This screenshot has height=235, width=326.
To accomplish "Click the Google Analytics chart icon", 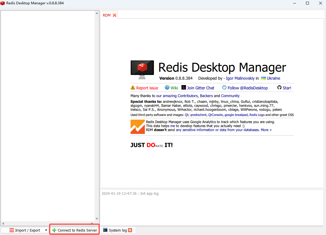I will (138, 127).
